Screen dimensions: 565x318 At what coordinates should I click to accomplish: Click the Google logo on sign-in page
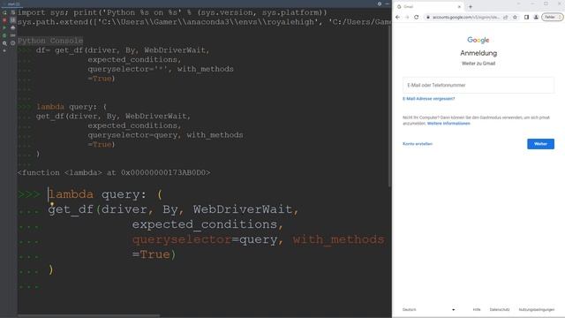click(478, 40)
